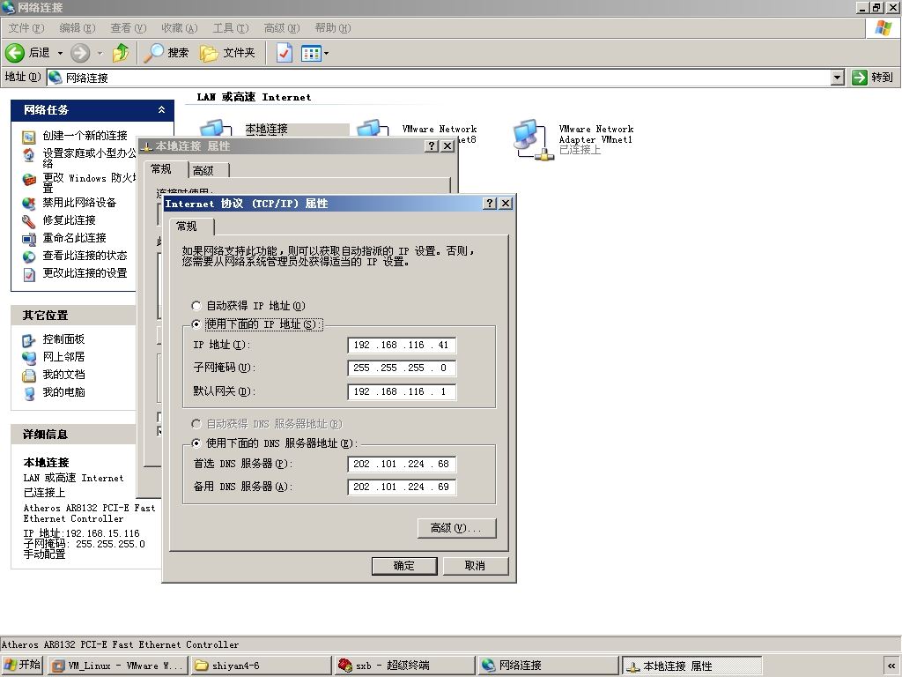
Task: Click the 子网掩码 subnet mask field
Action: (x=402, y=368)
